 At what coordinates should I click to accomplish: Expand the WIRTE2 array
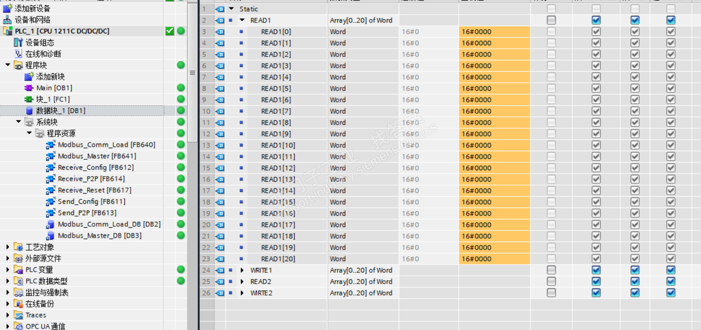[x=242, y=293]
